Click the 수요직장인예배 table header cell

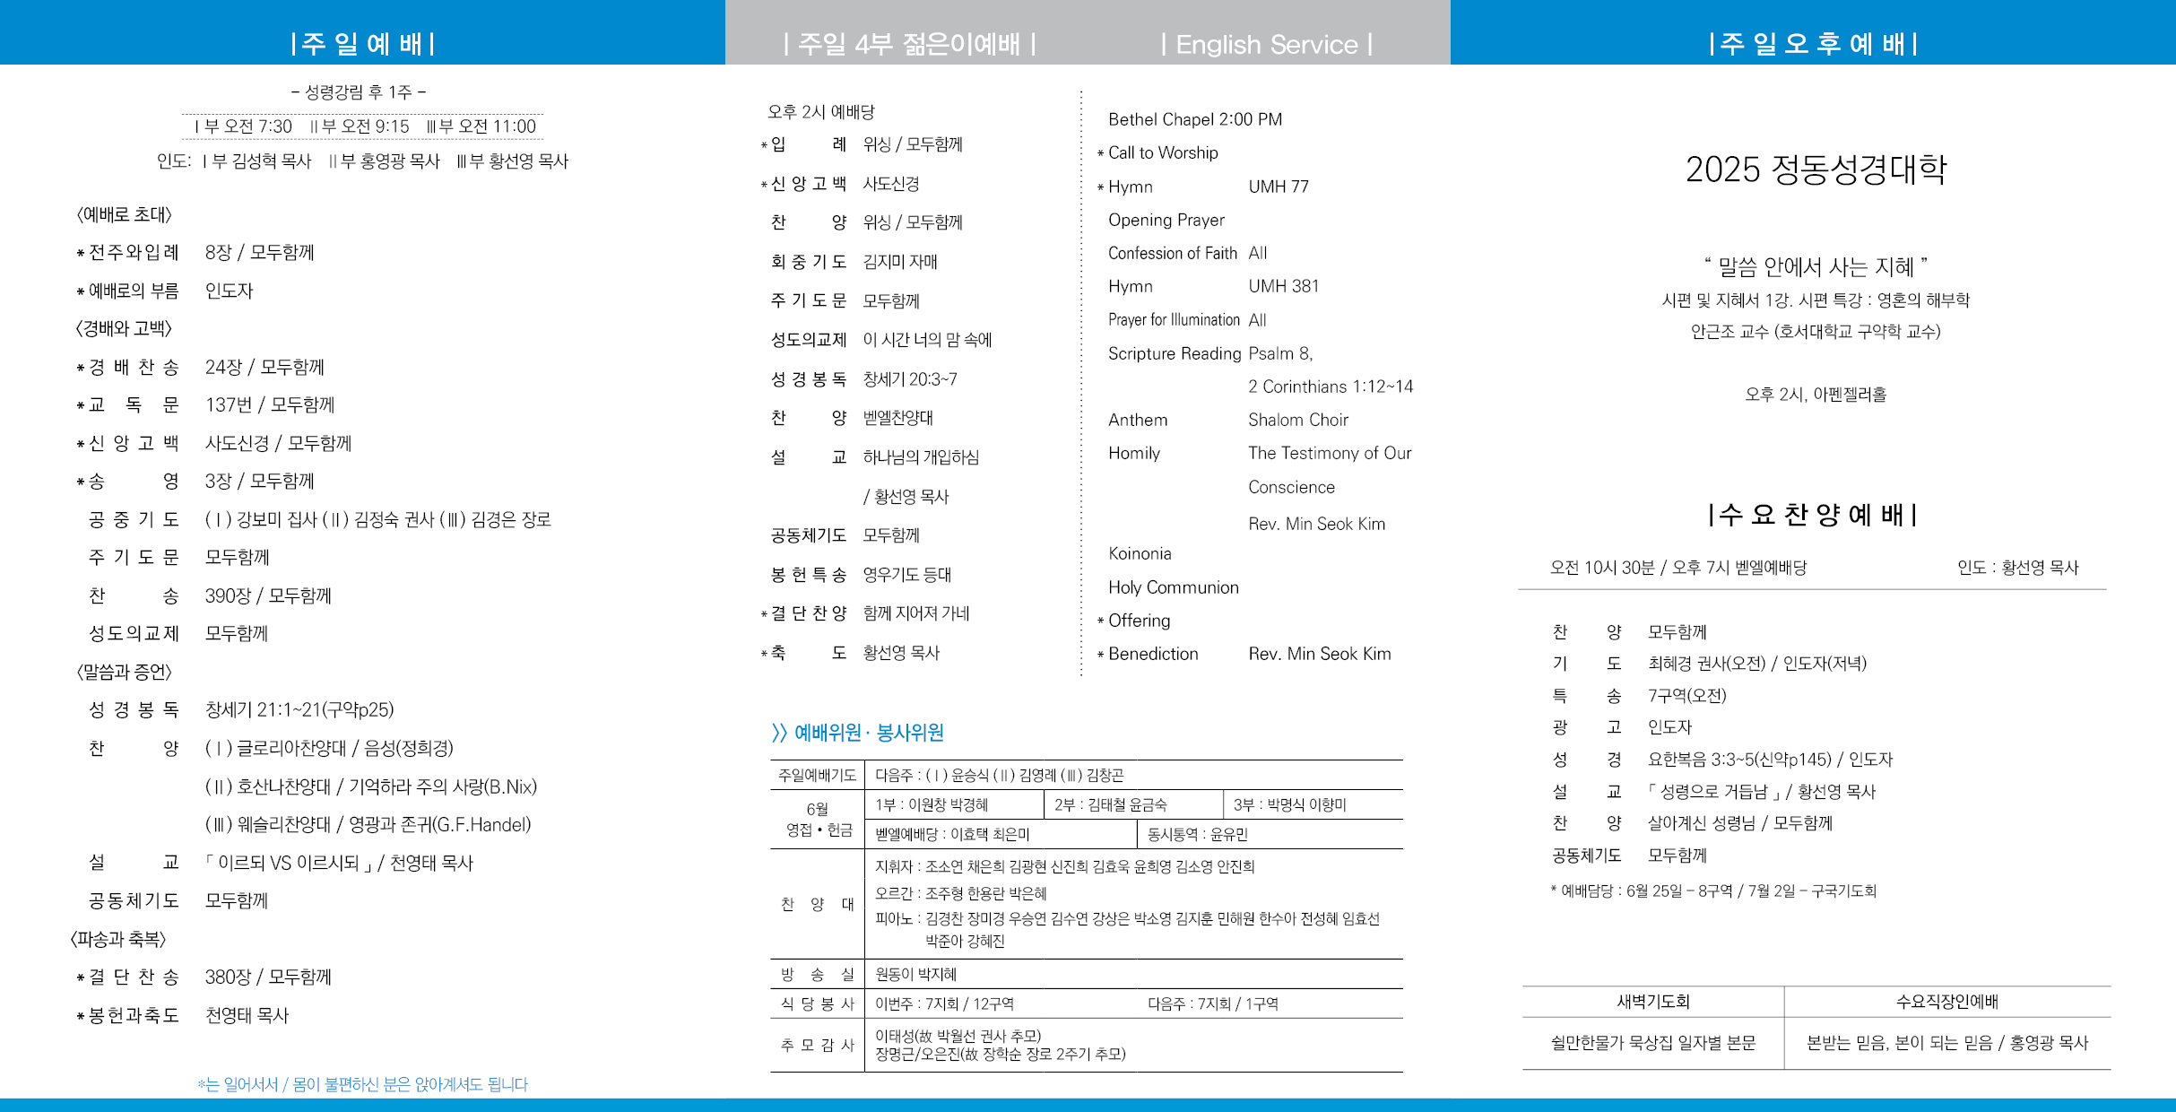pos(1946,1001)
